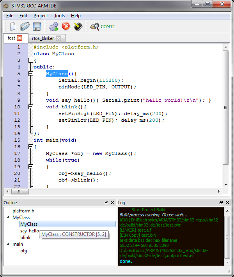Click the '5632 2144 560 8336 2090' log line
Image resolution: width=234 pixels, height=277 pixels.
click(x=144, y=246)
